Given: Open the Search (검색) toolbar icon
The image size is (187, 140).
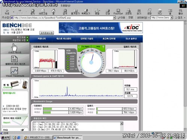Looking at the screenshot, I should pos(65,11).
